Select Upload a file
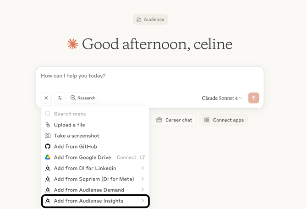This screenshot has height=209, width=307. pyautogui.click(x=95, y=125)
